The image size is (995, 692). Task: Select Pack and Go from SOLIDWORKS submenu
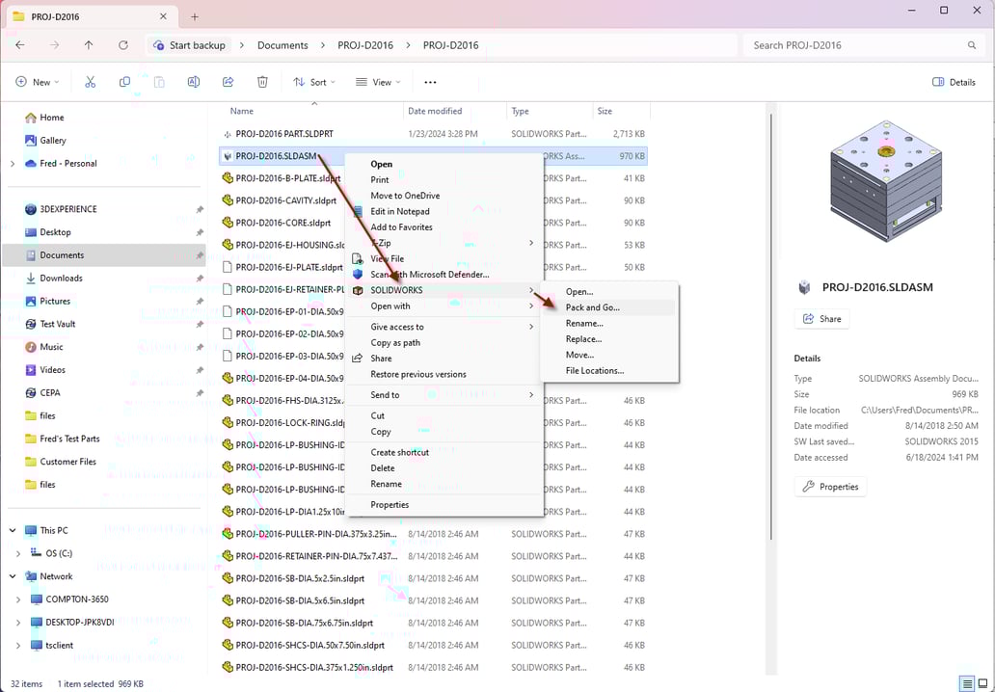592,307
